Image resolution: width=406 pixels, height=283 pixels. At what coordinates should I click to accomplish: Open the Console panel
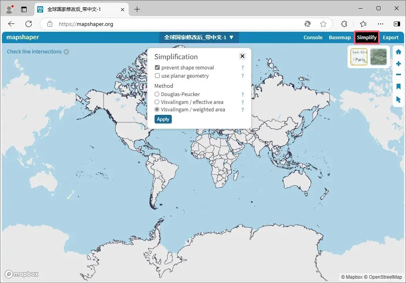click(313, 37)
